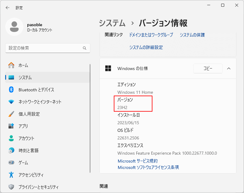
Task: Click the Gaming controller icon
Action: point(11,163)
